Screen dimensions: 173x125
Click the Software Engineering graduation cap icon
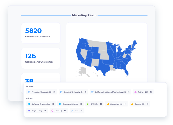29,104
